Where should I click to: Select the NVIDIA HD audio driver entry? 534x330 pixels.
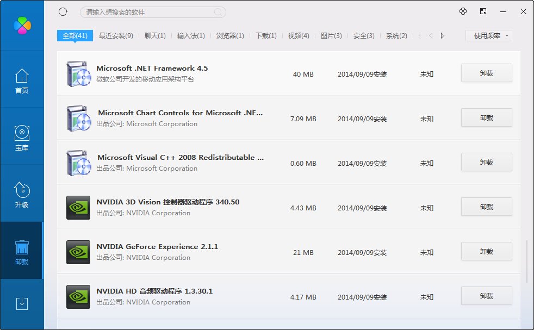tap(245, 296)
